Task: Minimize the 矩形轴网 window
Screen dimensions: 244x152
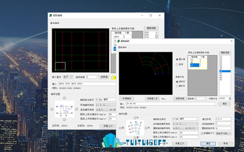Action: [142, 15]
